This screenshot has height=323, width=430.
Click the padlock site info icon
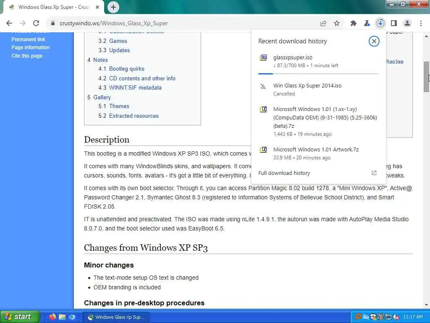[53, 23]
